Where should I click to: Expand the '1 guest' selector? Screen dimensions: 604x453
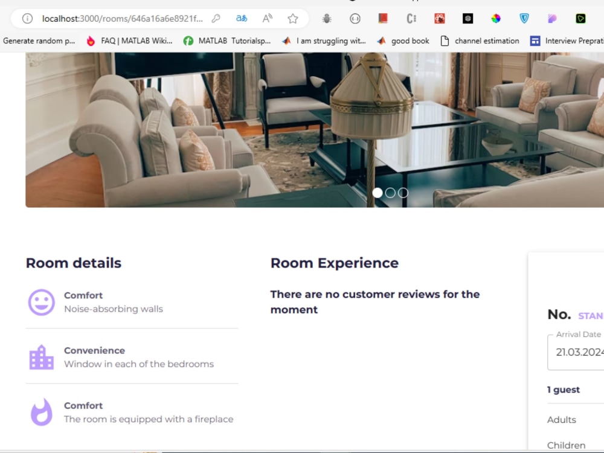(563, 390)
